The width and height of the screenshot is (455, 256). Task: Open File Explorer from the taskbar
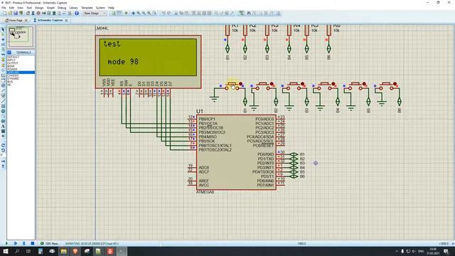(63, 251)
